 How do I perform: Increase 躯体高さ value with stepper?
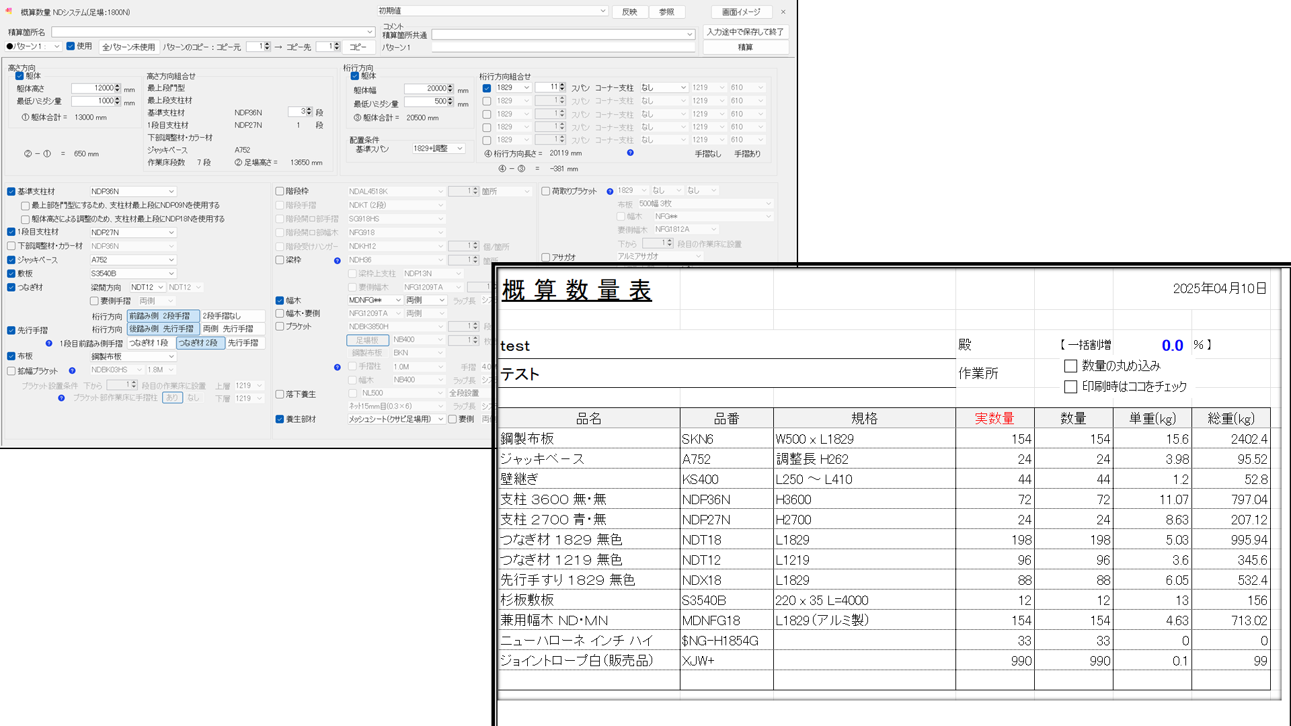point(118,86)
